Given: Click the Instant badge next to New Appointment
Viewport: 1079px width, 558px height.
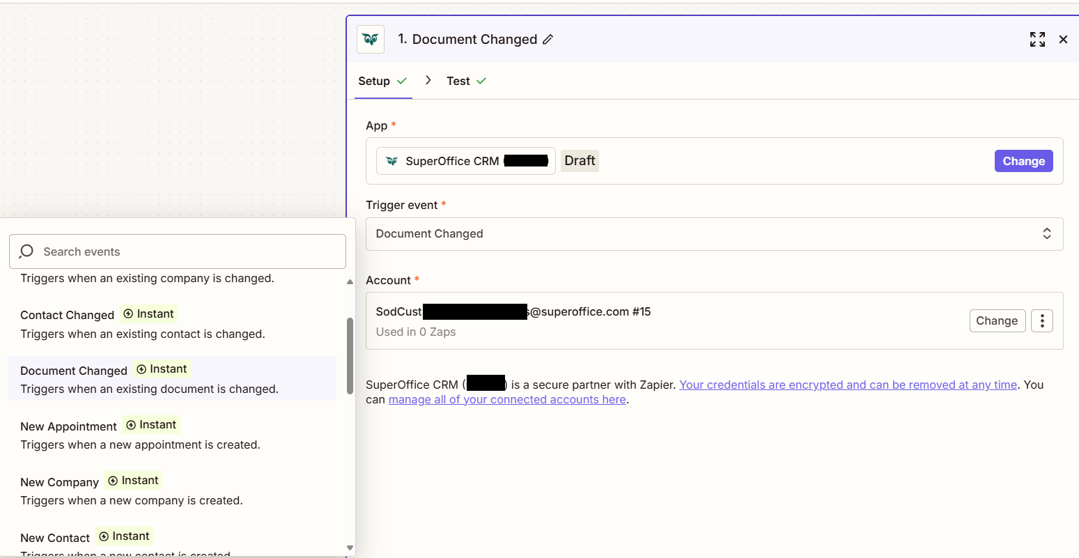Looking at the screenshot, I should (x=151, y=424).
